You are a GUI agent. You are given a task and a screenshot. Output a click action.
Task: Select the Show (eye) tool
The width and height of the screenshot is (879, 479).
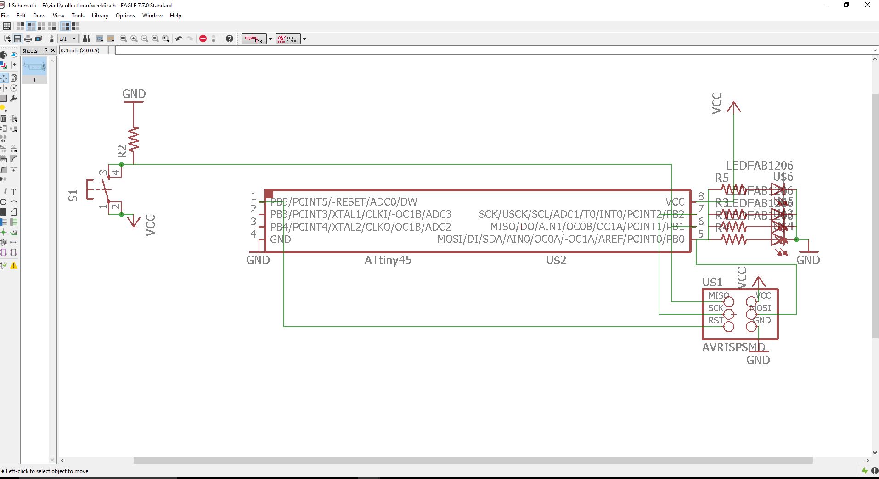pyautogui.click(x=14, y=55)
